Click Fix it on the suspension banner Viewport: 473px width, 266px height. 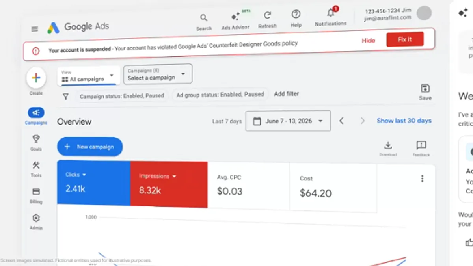pyautogui.click(x=405, y=39)
